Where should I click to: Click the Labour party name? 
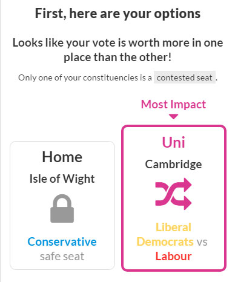(x=173, y=256)
